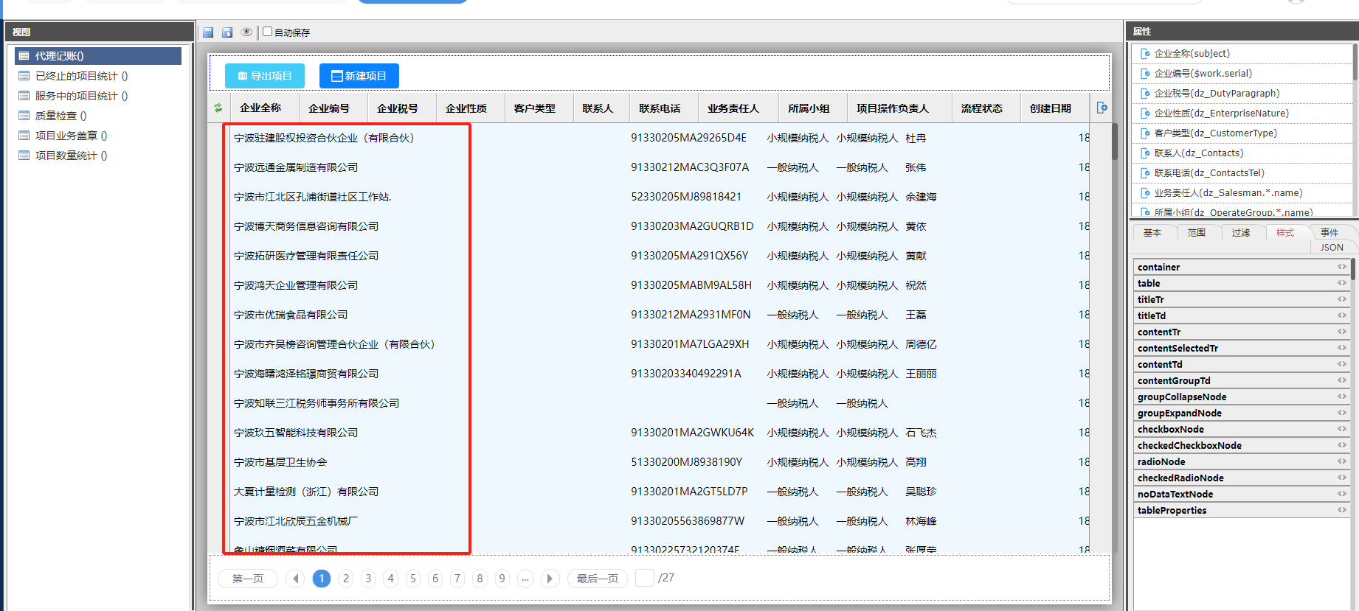
Task: Click the list icon next to 质量检查
Action: pyautogui.click(x=24, y=116)
